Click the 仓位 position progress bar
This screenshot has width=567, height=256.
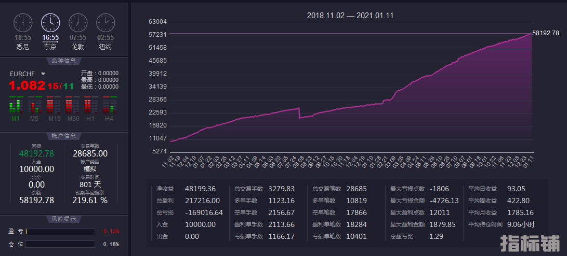click(60, 244)
